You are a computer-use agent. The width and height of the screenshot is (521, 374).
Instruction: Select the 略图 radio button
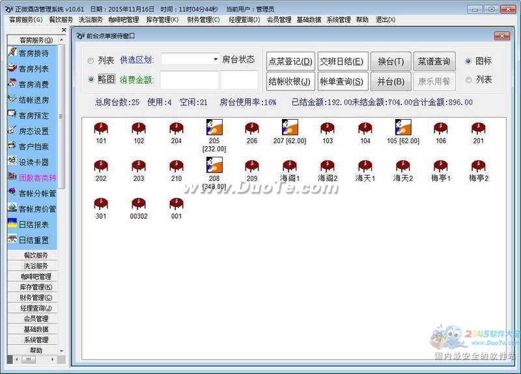click(x=91, y=79)
